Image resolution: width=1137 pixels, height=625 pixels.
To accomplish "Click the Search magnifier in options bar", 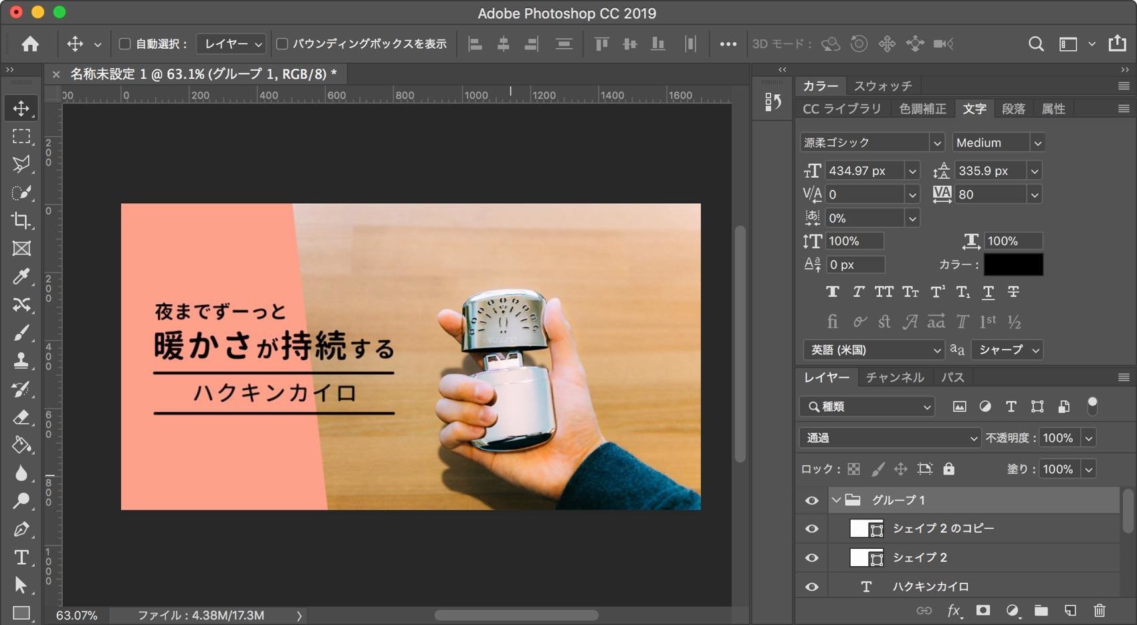I will coord(1036,44).
